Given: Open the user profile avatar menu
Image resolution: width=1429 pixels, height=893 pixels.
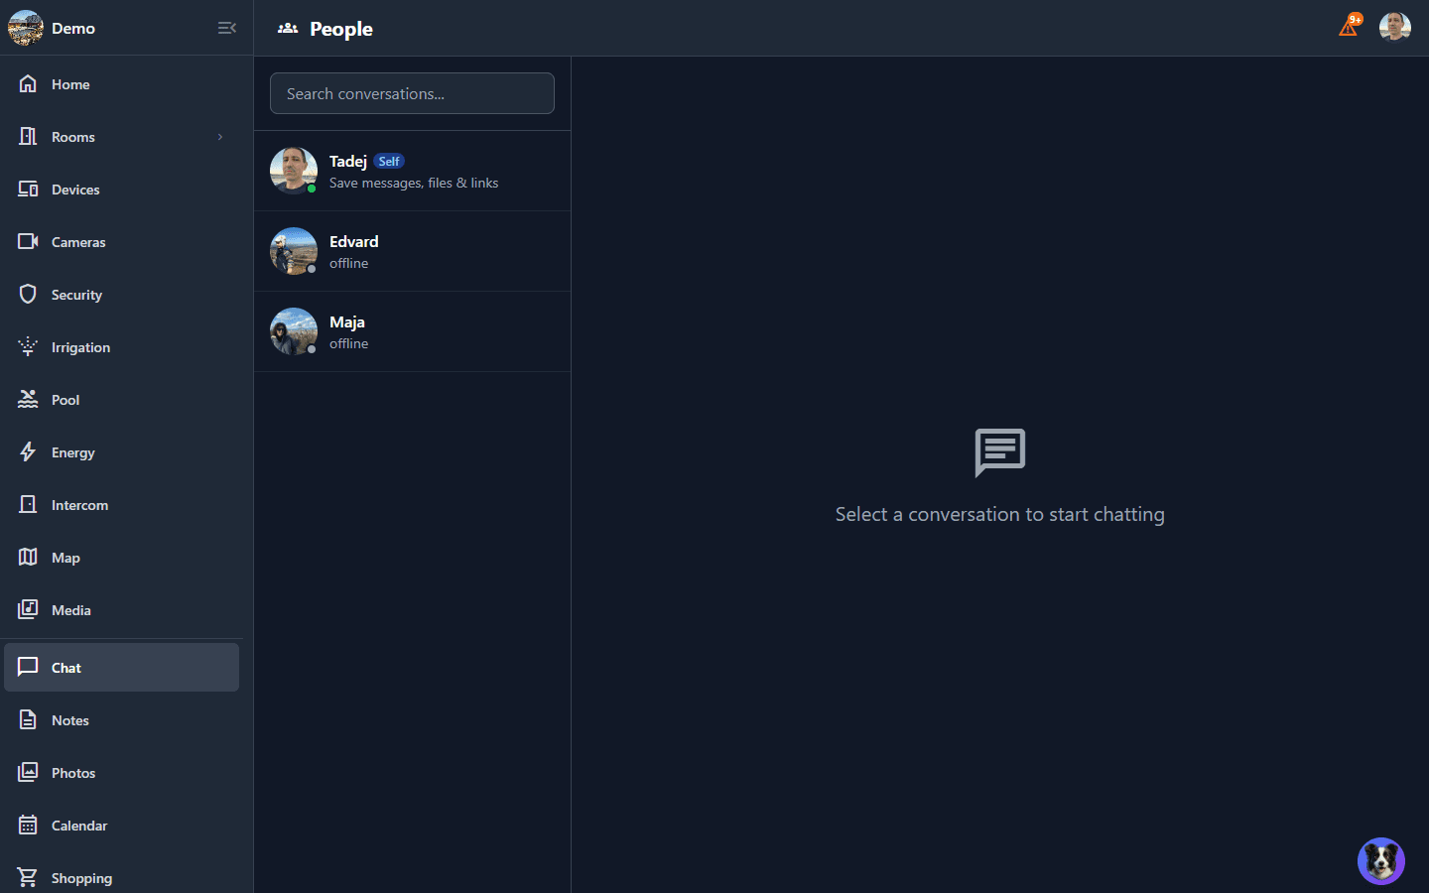Looking at the screenshot, I should (x=1394, y=27).
